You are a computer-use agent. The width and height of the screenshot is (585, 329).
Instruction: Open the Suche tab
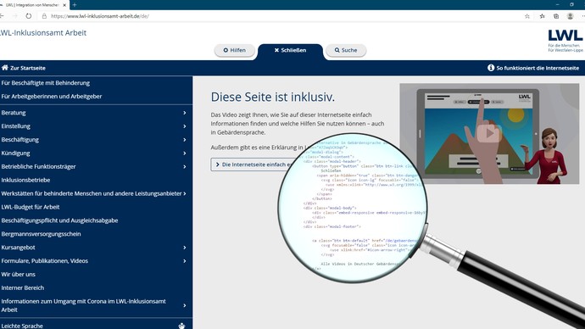[346, 50]
